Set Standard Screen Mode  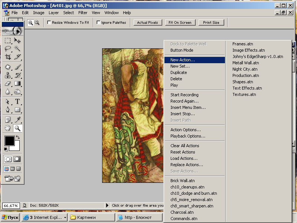click(6, 169)
